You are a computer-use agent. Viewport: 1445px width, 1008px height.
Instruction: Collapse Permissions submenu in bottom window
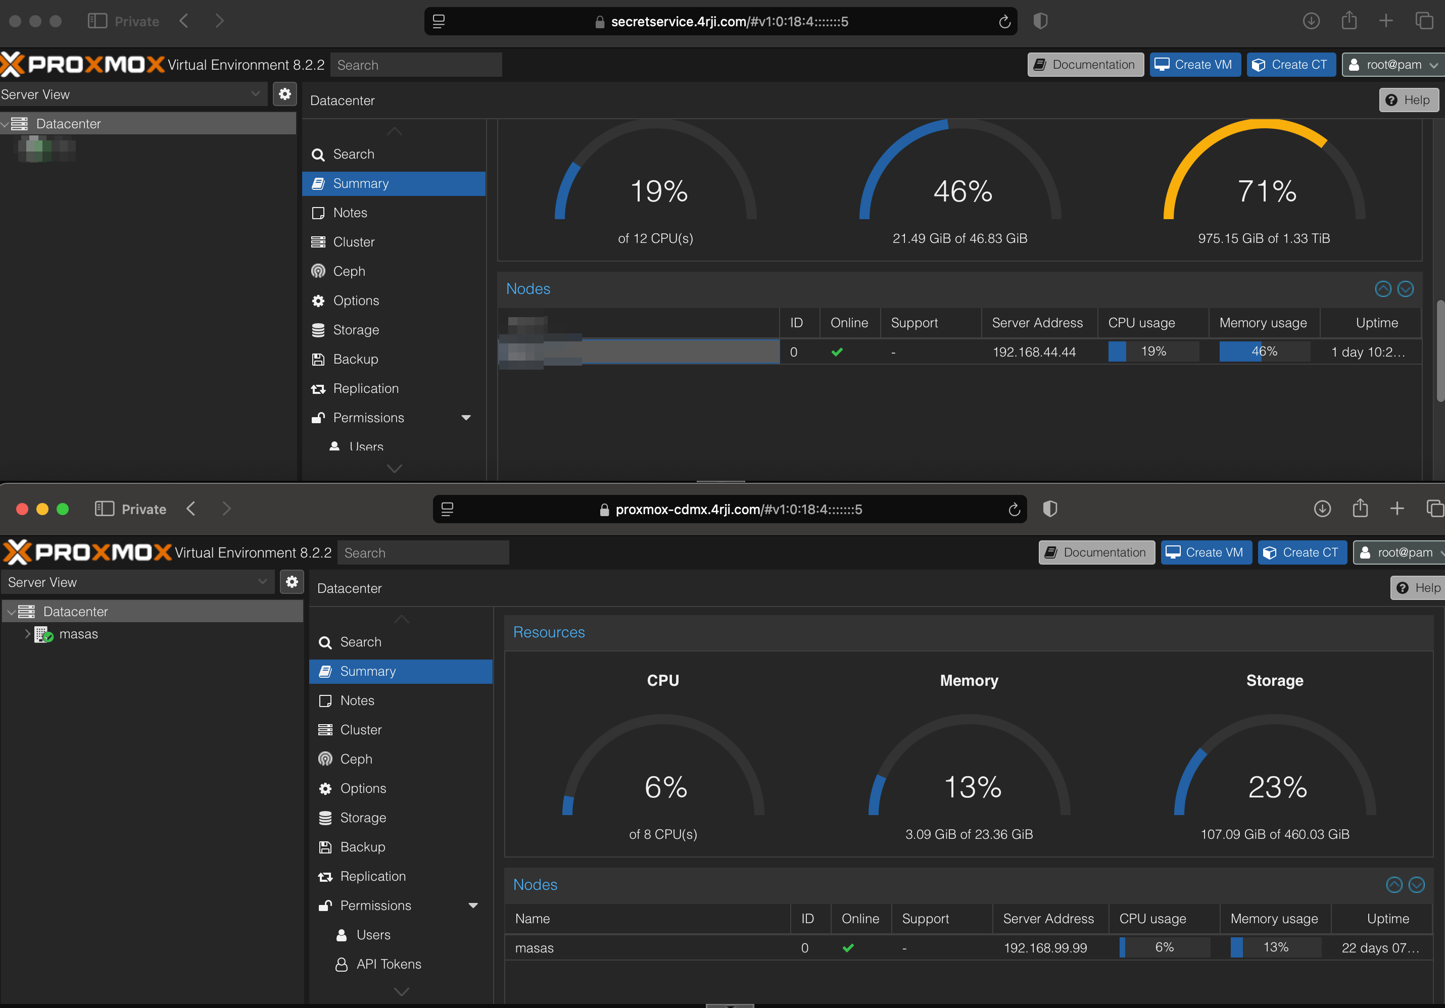[473, 905]
